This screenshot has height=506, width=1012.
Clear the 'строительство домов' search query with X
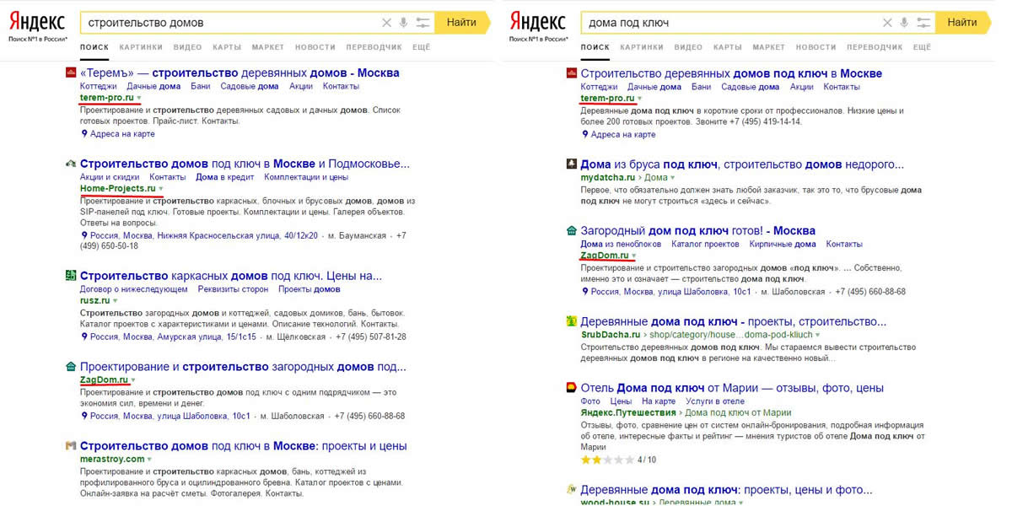point(386,23)
